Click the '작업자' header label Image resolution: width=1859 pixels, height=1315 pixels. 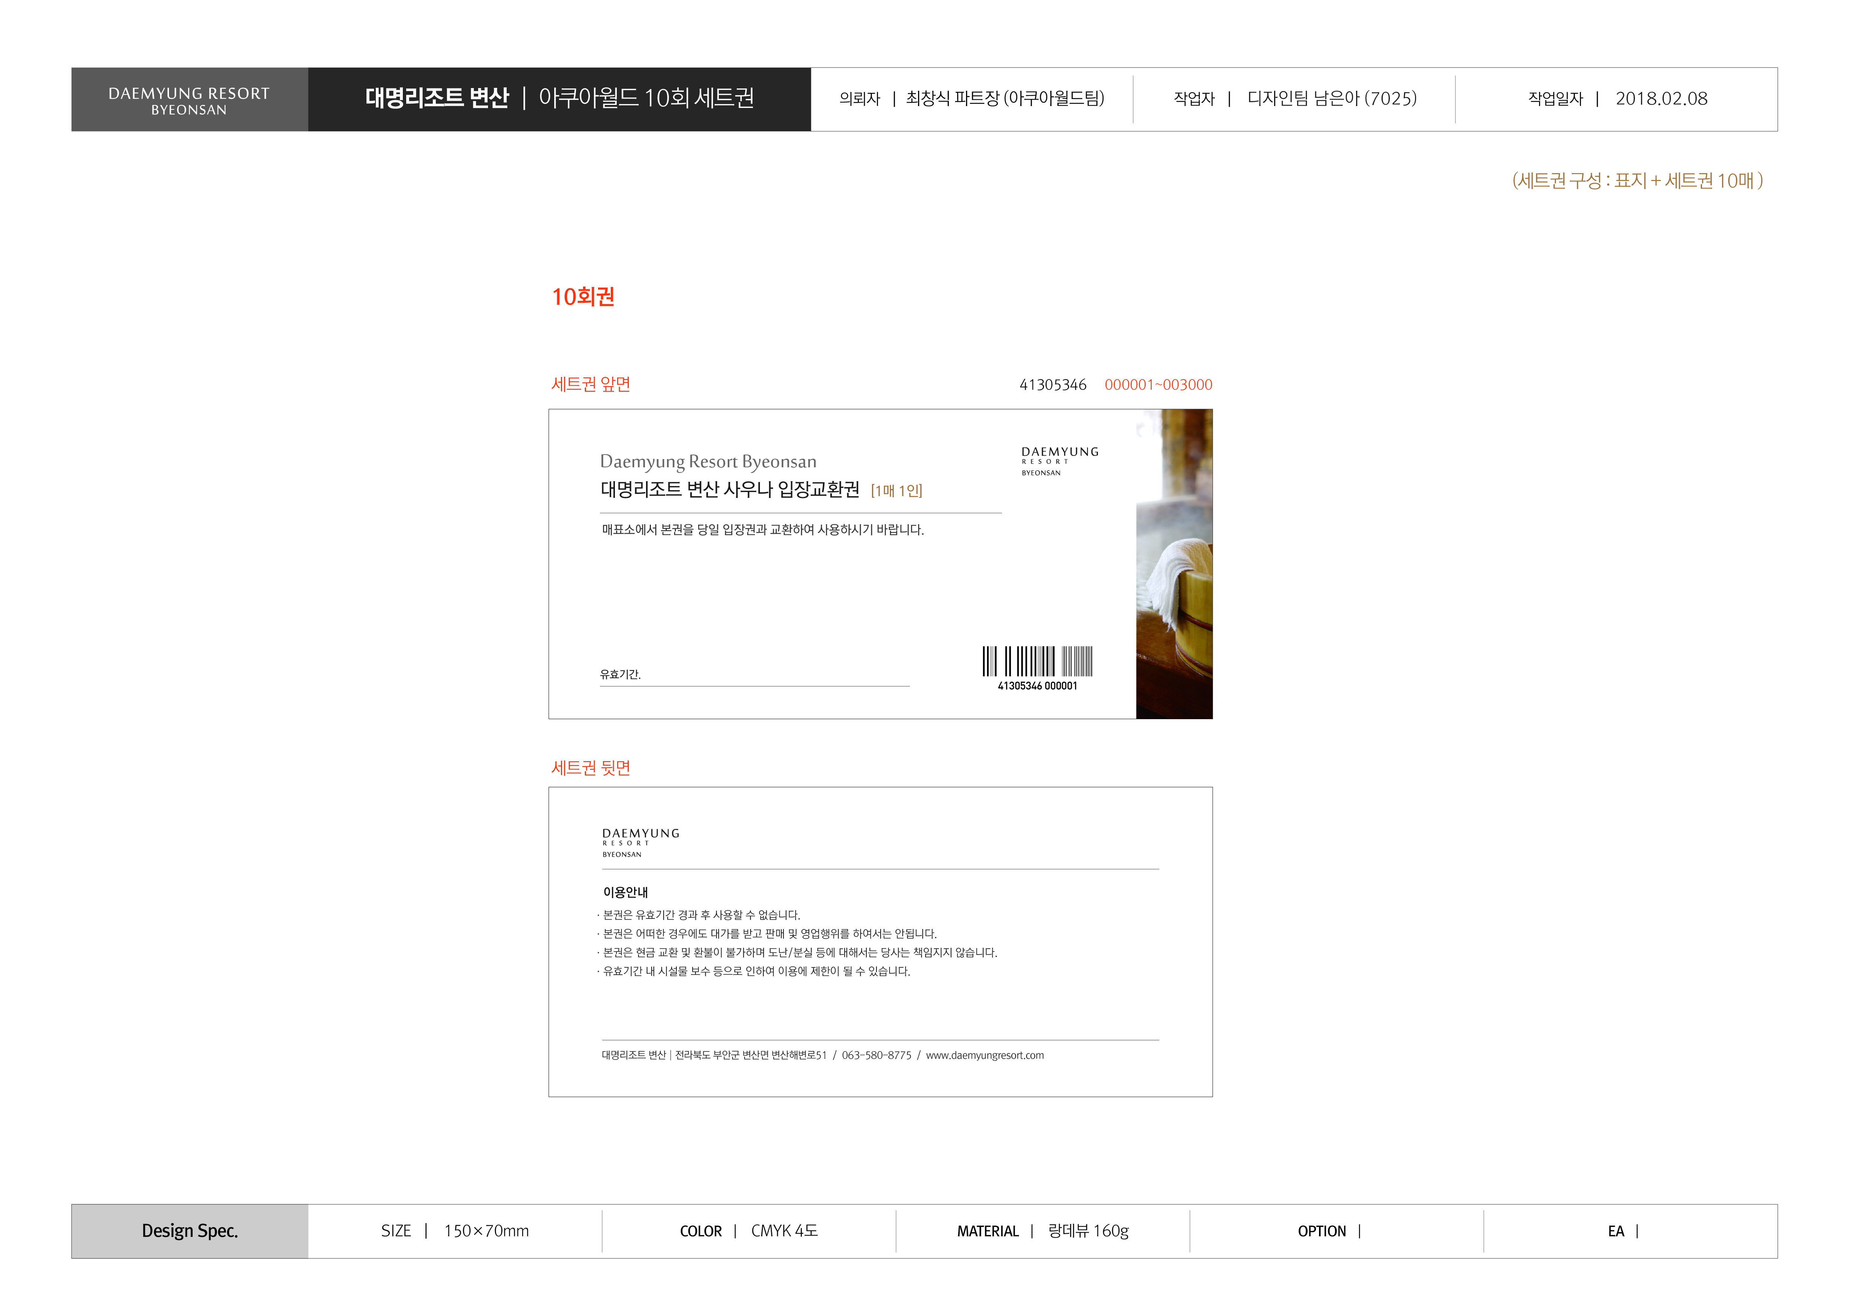1194,99
